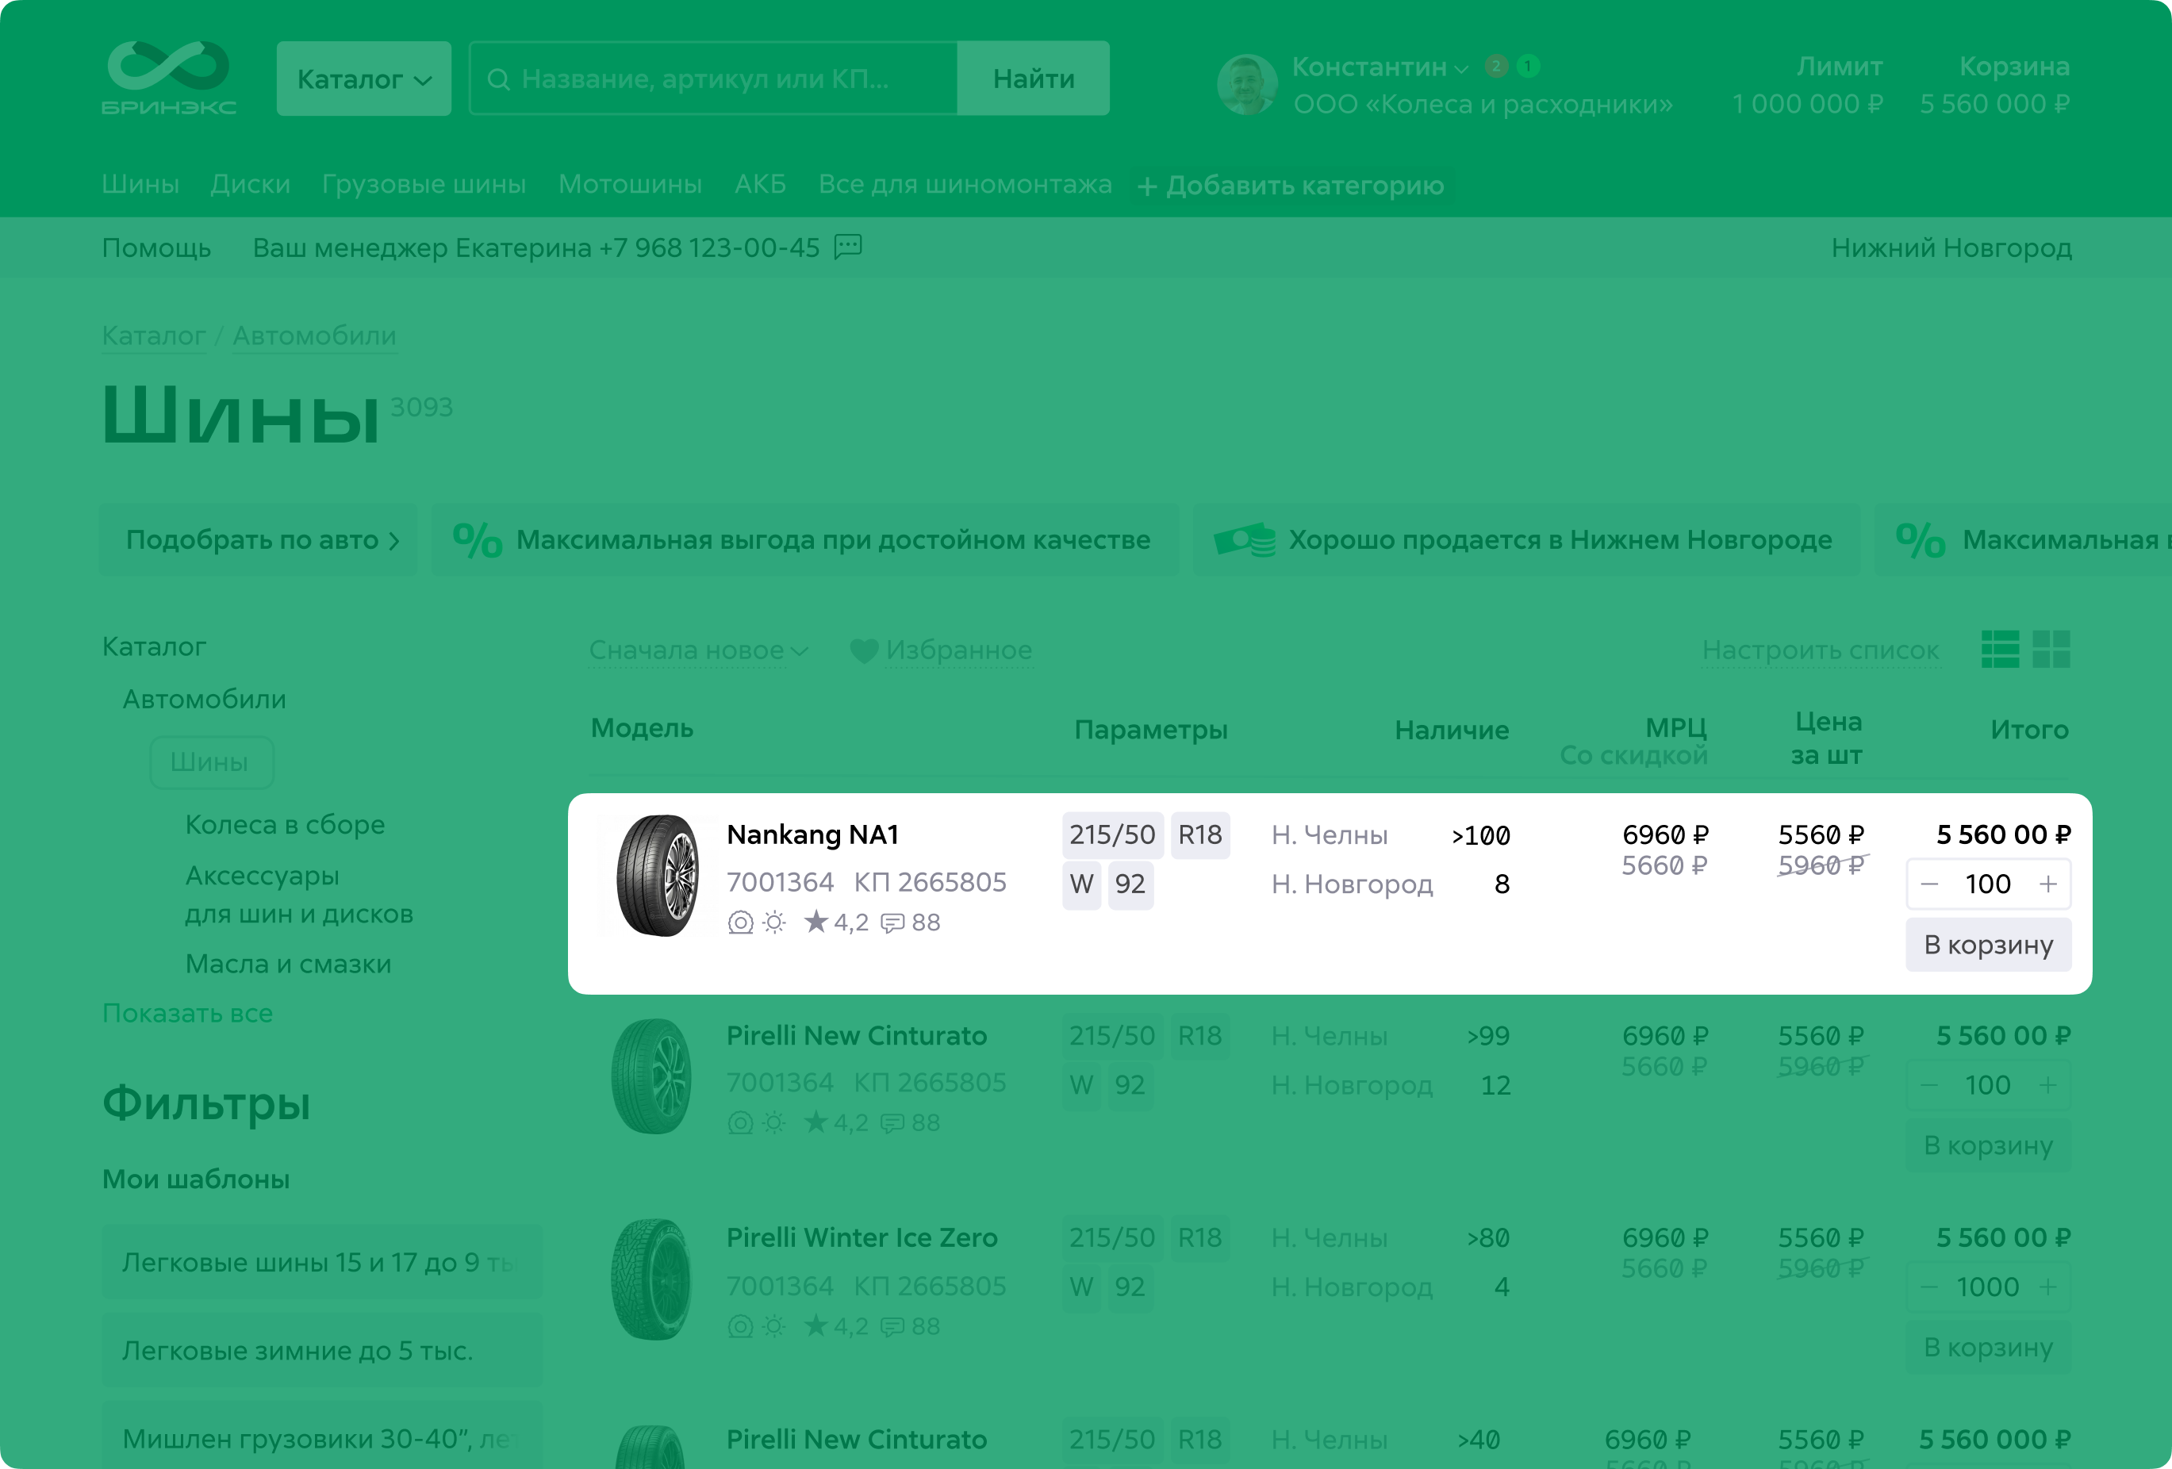The width and height of the screenshot is (2172, 1469).
Task: Decrease Nankang NA1 quantity with minus
Action: pyautogui.click(x=1930, y=884)
